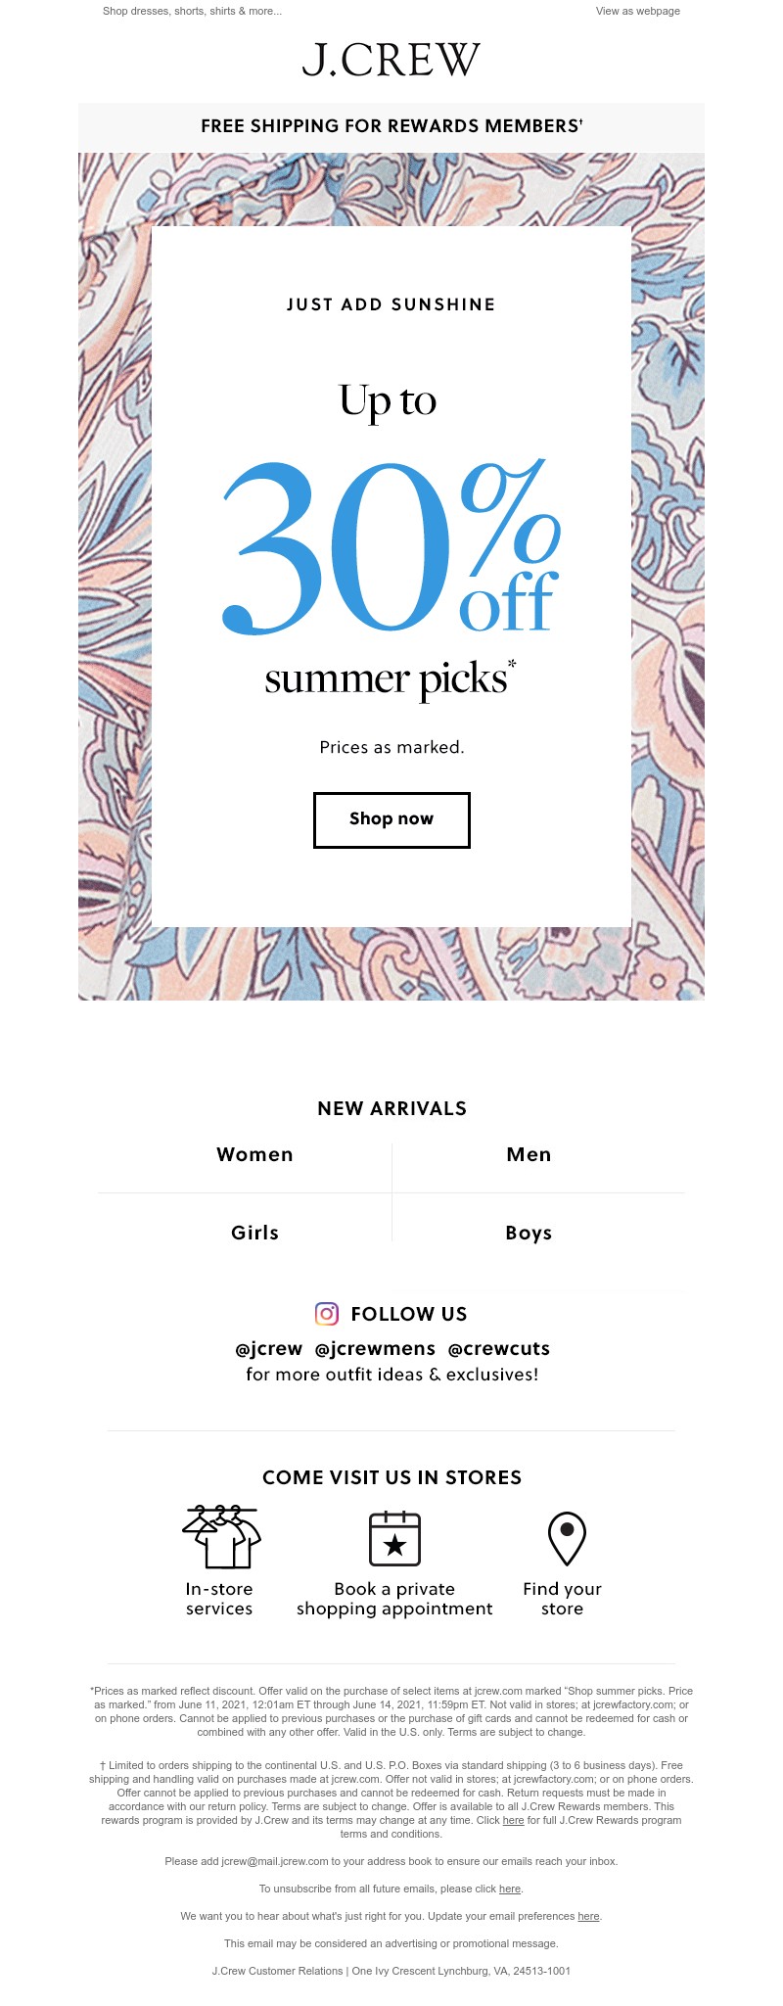
Task: Visit the @crewcuts Instagram handle
Action: pyautogui.click(x=499, y=1348)
